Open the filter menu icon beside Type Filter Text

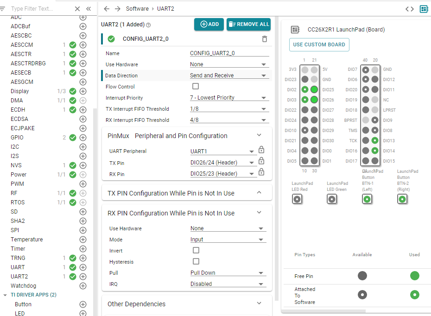point(2,9)
